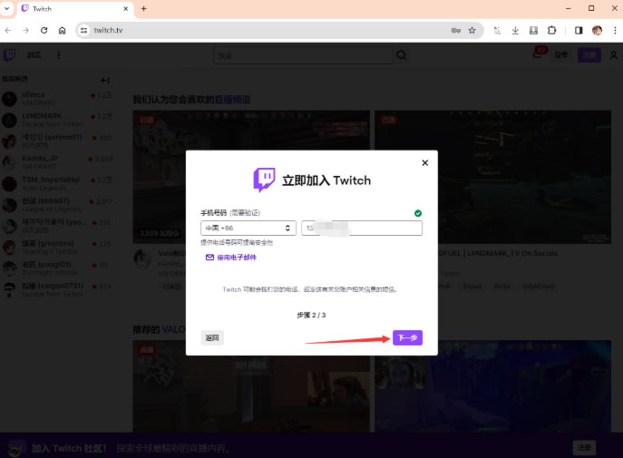Open the browser profile avatar
The height and width of the screenshot is (458, 623).
point(597,30)
